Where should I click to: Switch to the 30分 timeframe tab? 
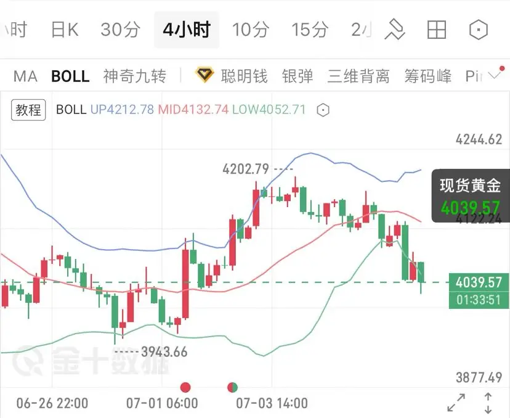coord(120,30)
